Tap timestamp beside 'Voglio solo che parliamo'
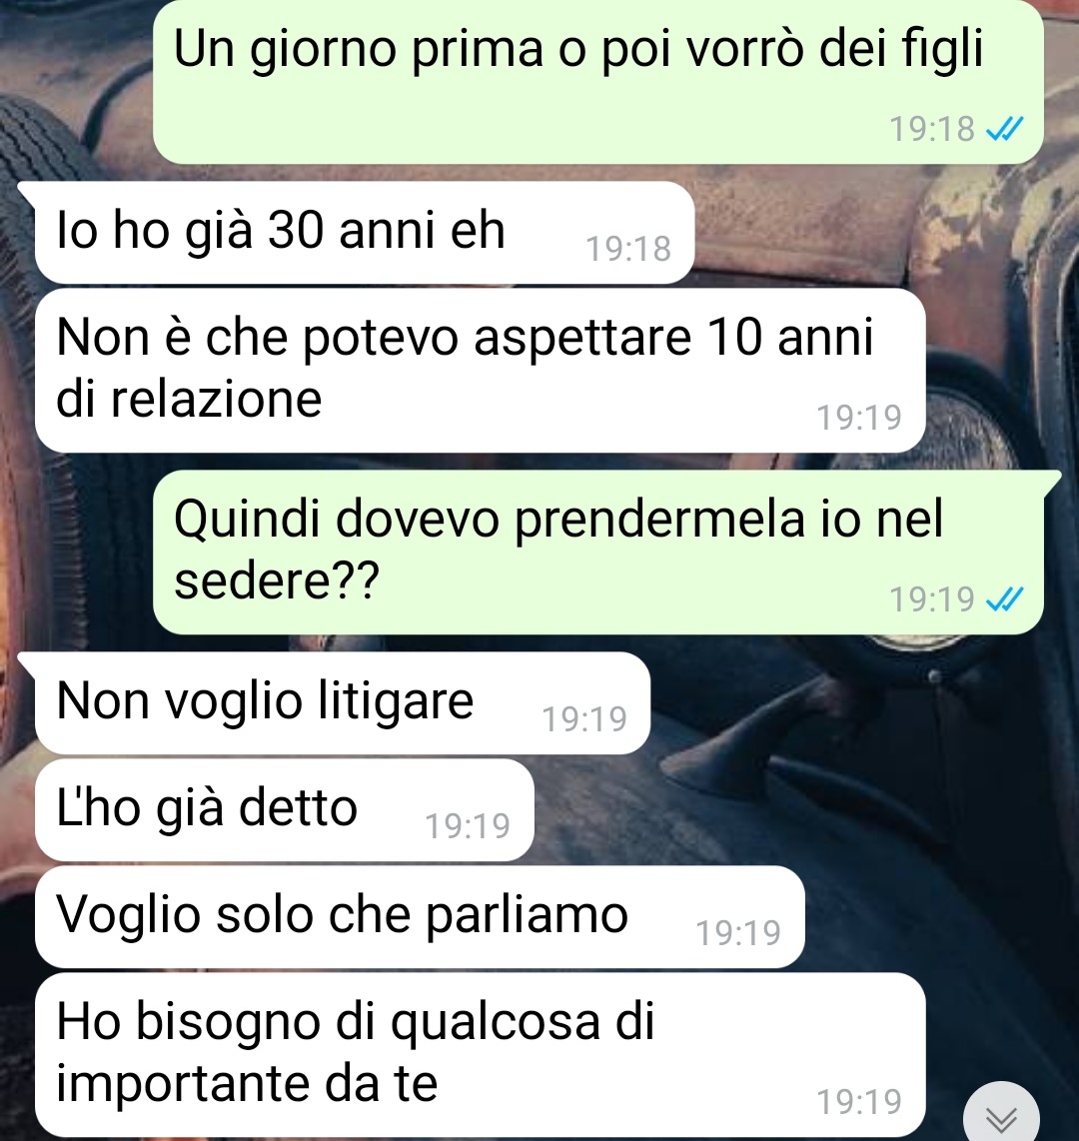 point(738,933)
